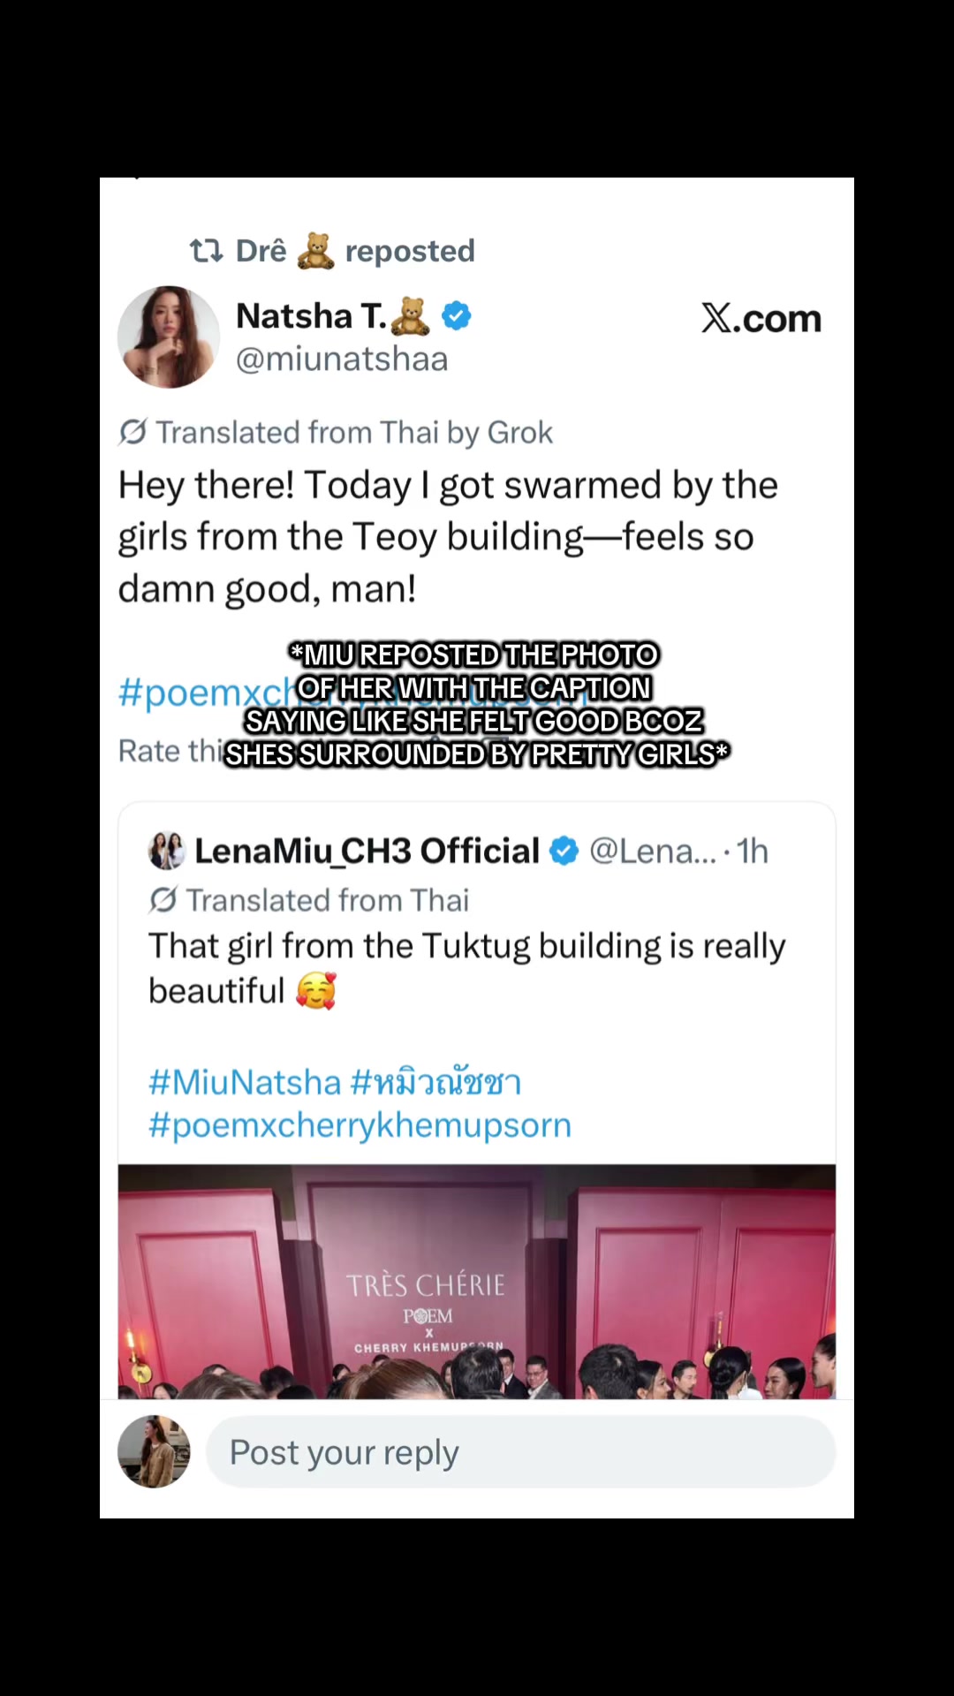Open Natsha T. profile avatar photo
Viewport: 954px width, 1696px height.
[x=169, y=337]
